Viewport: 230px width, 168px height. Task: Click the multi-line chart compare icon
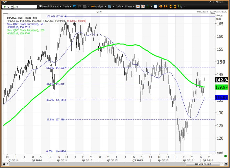[143, 7]
